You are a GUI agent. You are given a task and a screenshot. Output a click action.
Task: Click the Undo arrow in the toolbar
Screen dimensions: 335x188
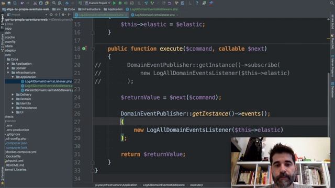click(x=22, y=3)
